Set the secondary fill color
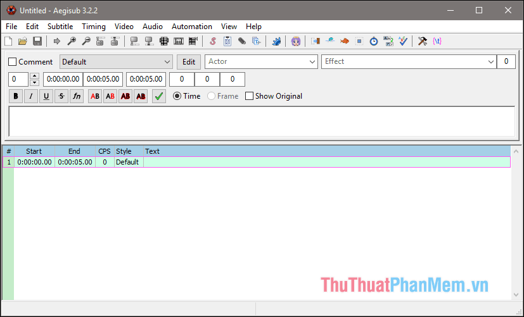Viewport: 524px width, 317px height. click(110, 96)
